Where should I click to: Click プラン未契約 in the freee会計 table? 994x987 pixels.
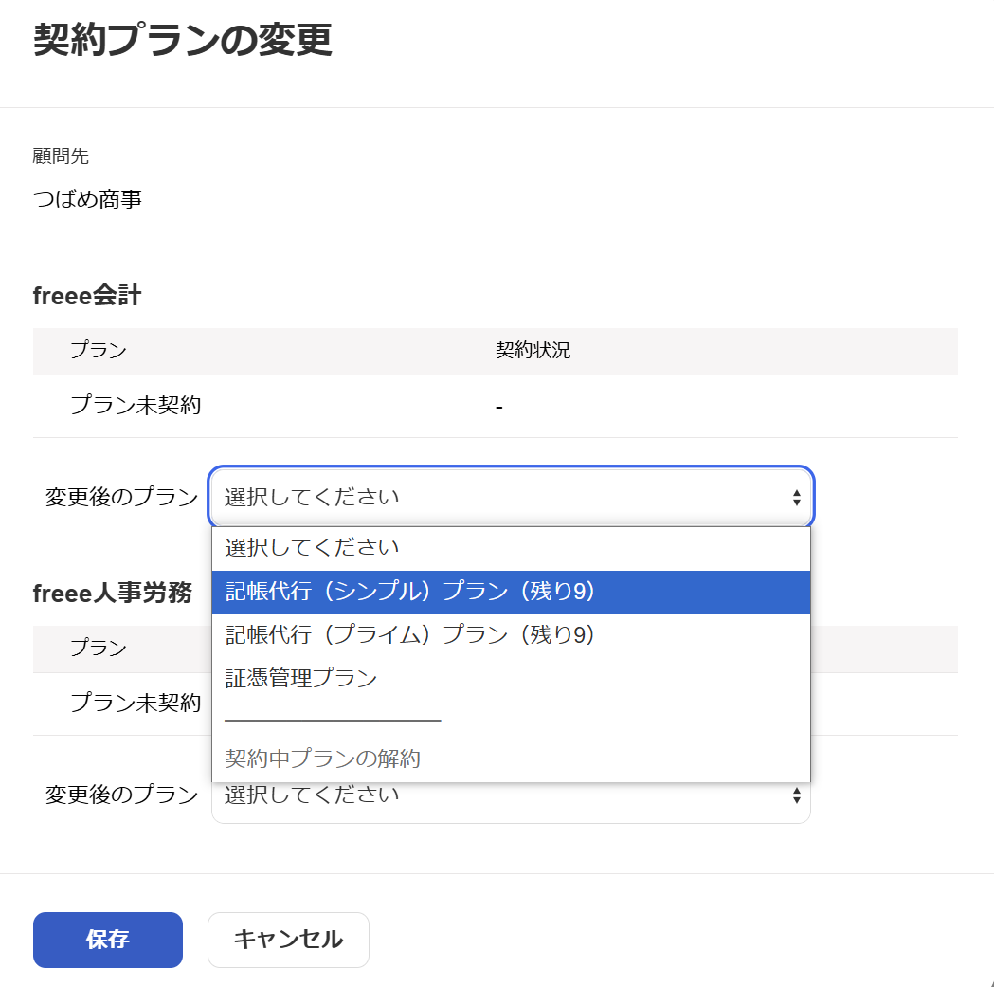pos(136,406)
